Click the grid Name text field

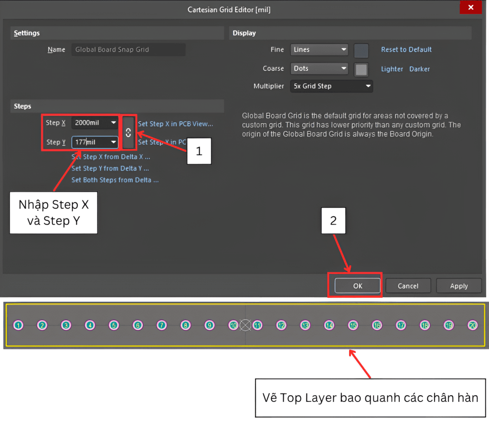pyautogui.click(x=128, y=50)
